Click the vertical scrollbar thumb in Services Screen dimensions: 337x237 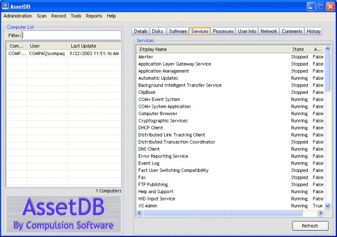pos(327,72)
